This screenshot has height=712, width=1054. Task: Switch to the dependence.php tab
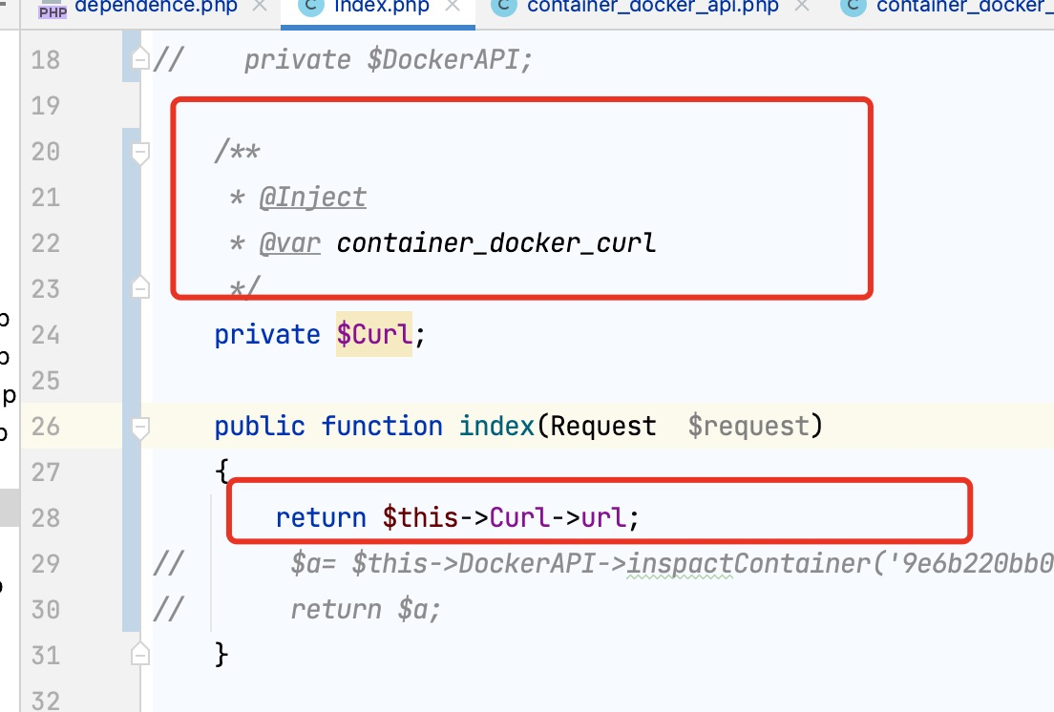(156, 7)
